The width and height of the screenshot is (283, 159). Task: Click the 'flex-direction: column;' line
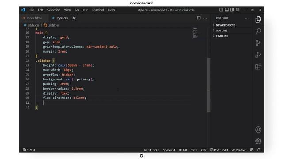coord(65,98)
